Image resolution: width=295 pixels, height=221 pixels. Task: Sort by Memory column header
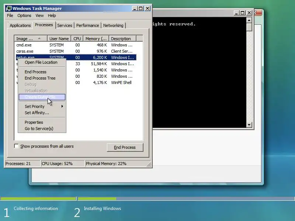[96, 39]
